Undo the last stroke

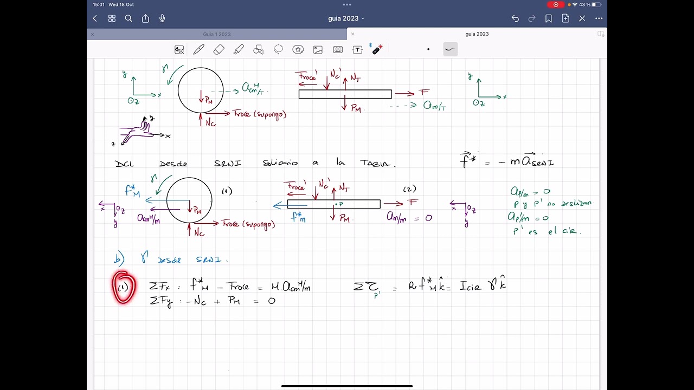[x=515, y=18]
